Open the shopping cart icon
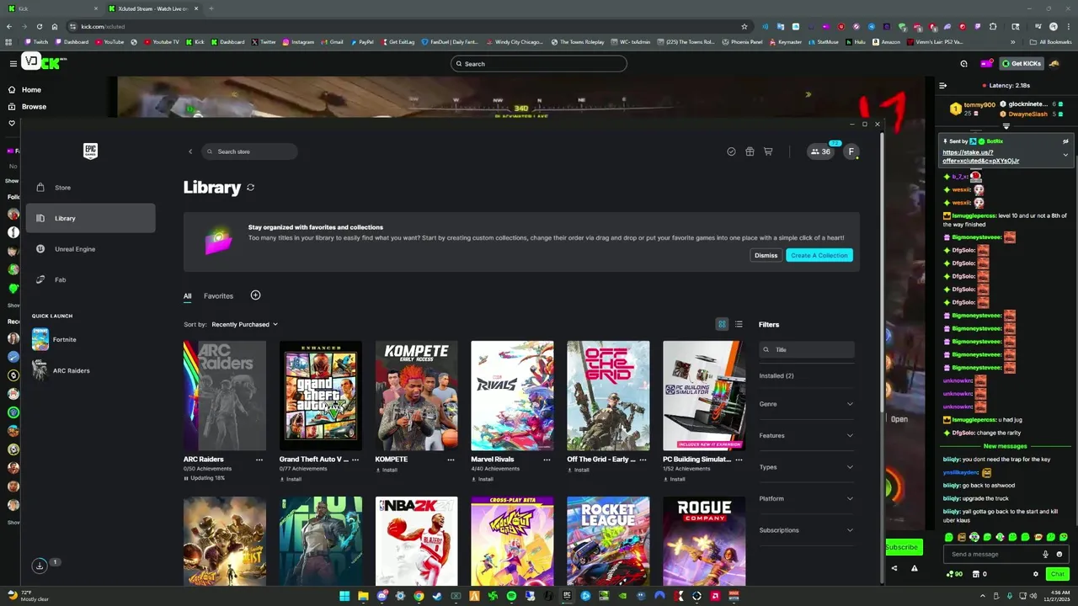 pos(768,151)
